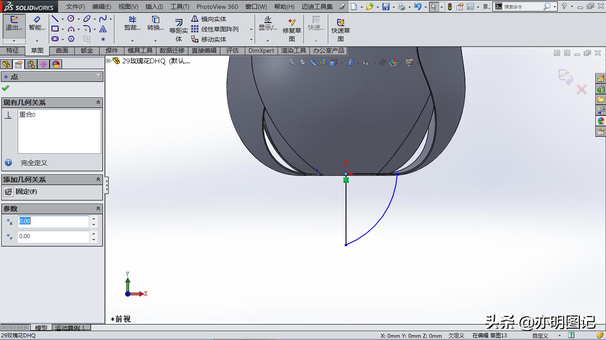Open the 插入(I) menu
606x340 pixels.
coord(154,7)
